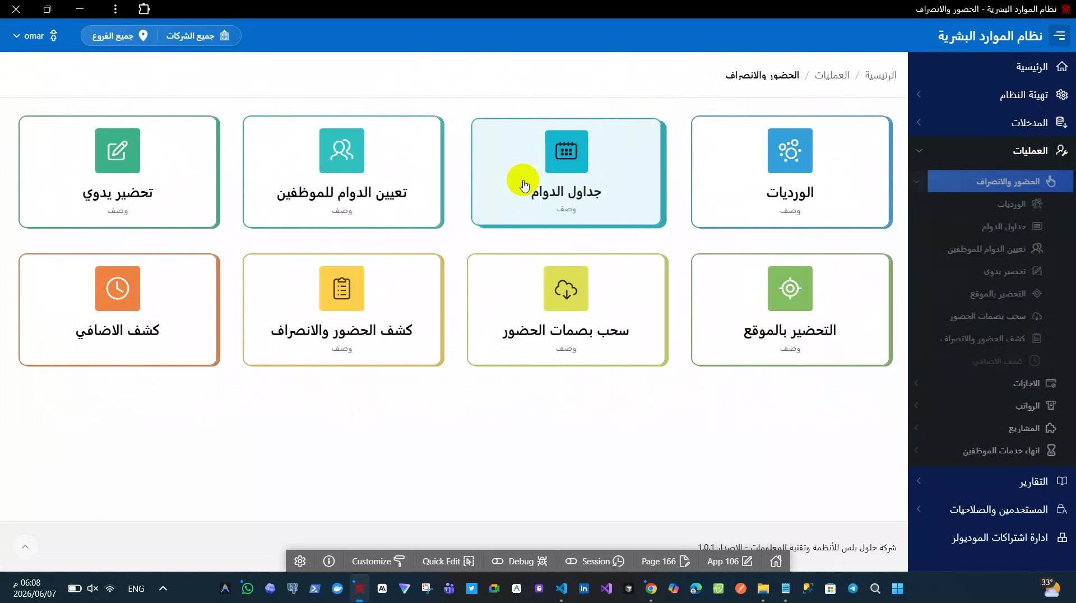The image size is (1076, 603).
Task: Click Customize in developer toolbar
Action: coord(378,562)
